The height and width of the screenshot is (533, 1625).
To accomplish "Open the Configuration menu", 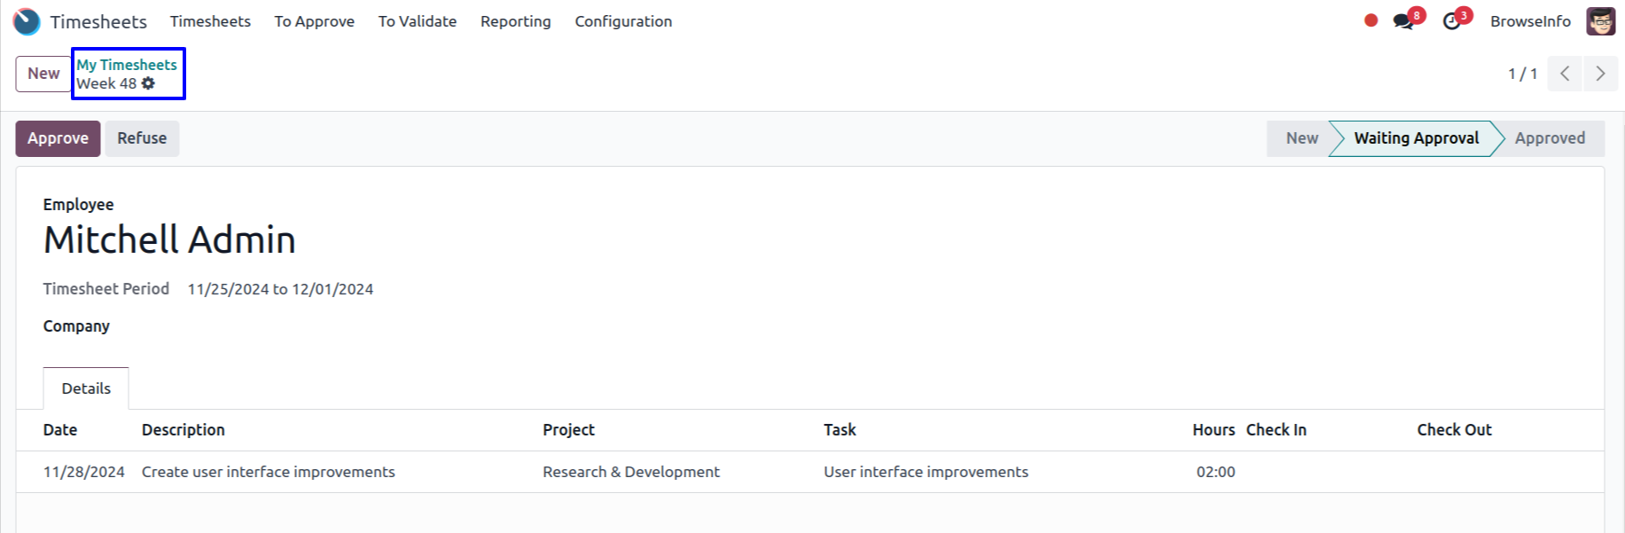I will [x=623, y=21].
